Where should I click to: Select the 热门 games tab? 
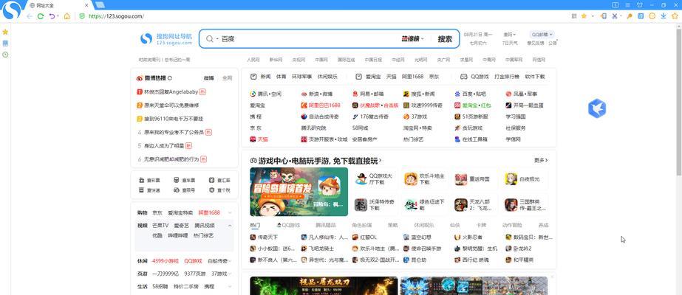pyautogui.click(x=255, y=225)
